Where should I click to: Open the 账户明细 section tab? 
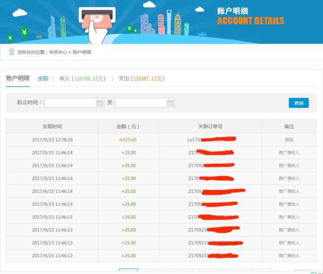17,78
